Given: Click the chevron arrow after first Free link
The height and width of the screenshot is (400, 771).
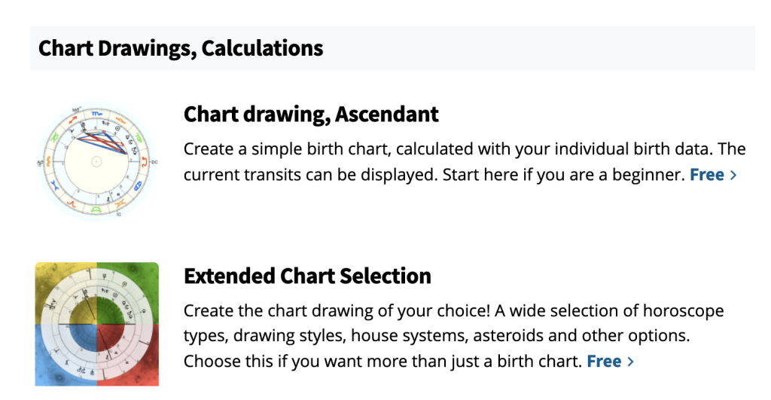Looking at the screenshot, I should [733, 176].
